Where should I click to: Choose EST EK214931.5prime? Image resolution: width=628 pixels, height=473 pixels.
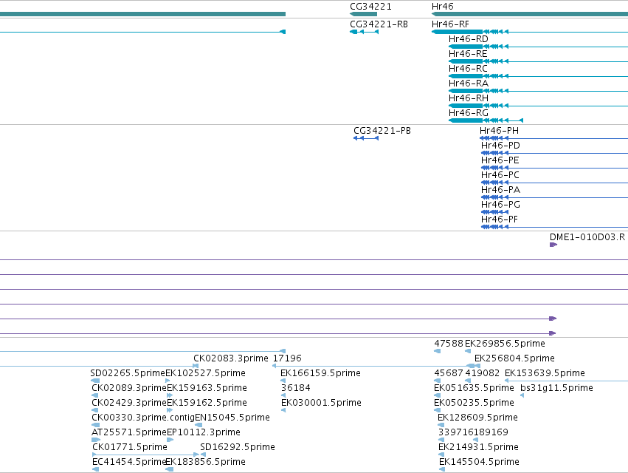point(479,447)
